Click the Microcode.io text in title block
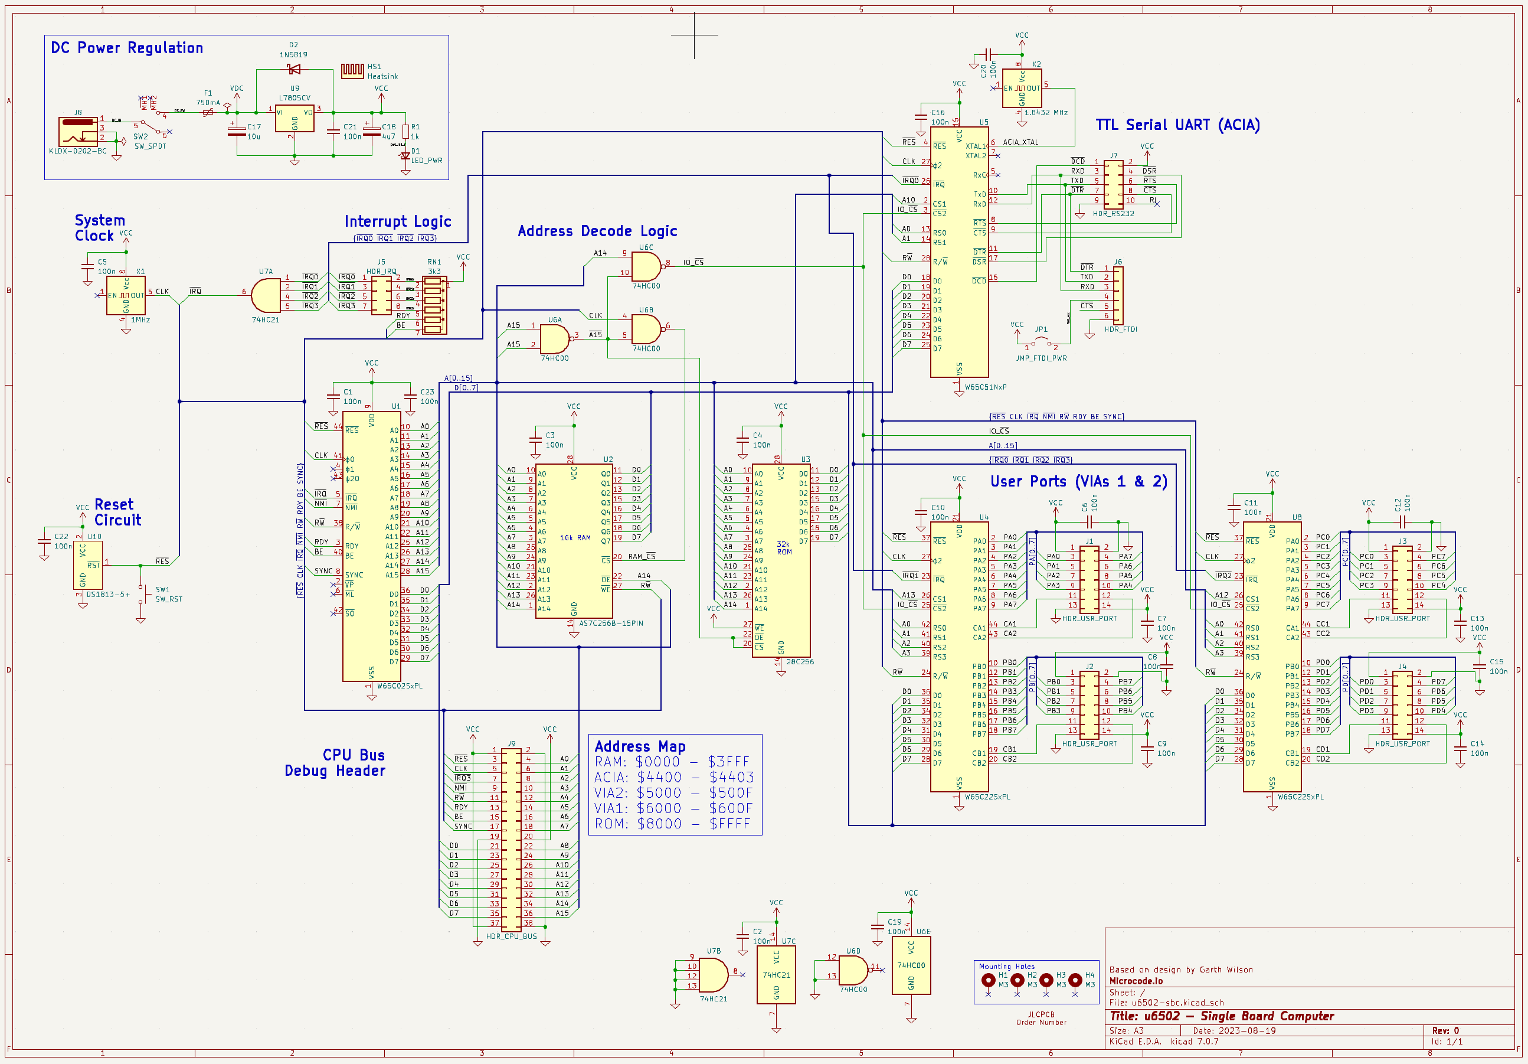The height and width of the screenshot is (1064, 1528). click(1136, 981)
